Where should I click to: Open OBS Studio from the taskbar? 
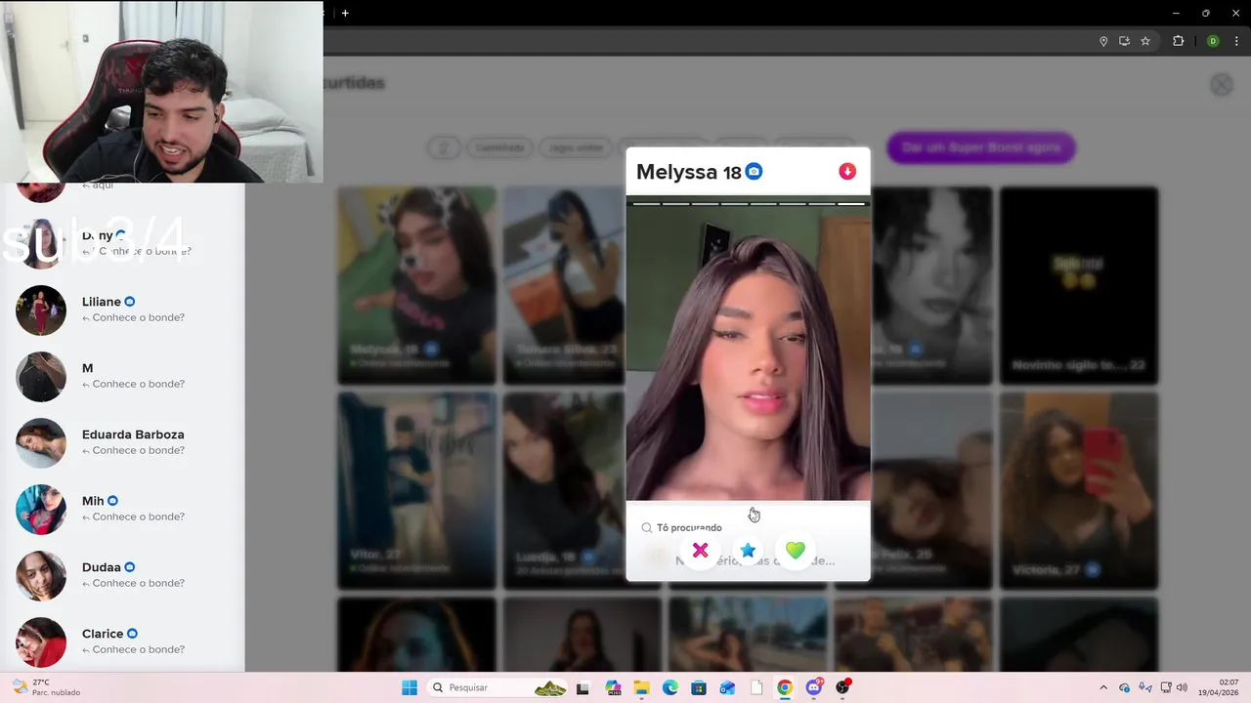click(x=842, y=687)
